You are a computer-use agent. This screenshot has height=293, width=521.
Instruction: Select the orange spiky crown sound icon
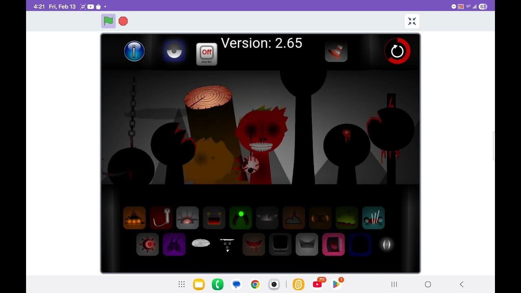click(x=134, y=218)
